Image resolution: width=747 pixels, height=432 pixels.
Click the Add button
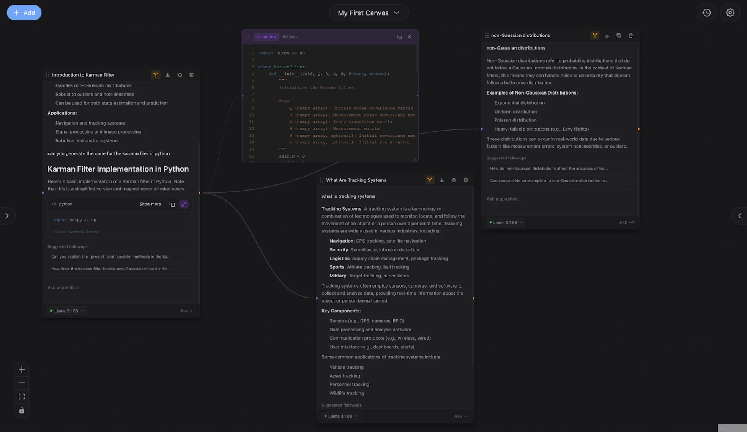[x=24, y=13]
